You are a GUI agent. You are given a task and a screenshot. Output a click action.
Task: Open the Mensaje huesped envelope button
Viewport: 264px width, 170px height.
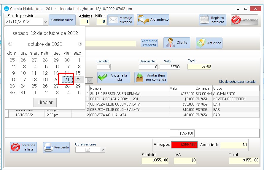[121, 20]
